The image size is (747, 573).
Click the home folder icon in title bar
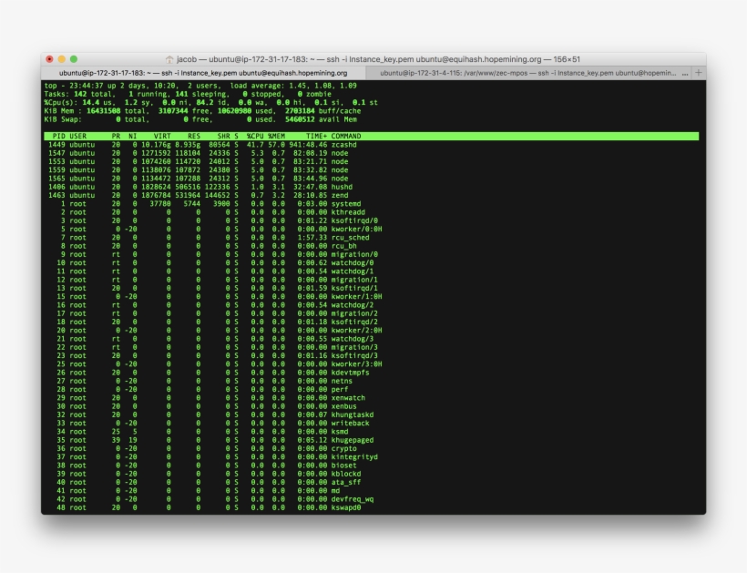(169, 59)
